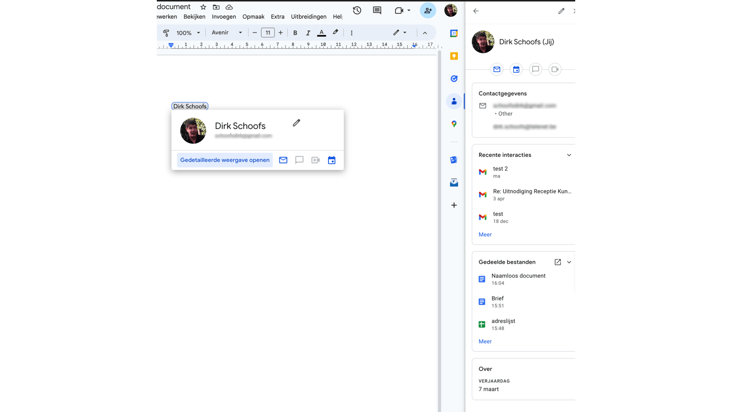732x412 pixels.
Task: Open the Invoegen menu
Action: point(224,17)
